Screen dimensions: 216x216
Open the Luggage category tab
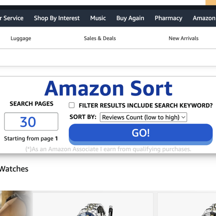pos(21,38)
